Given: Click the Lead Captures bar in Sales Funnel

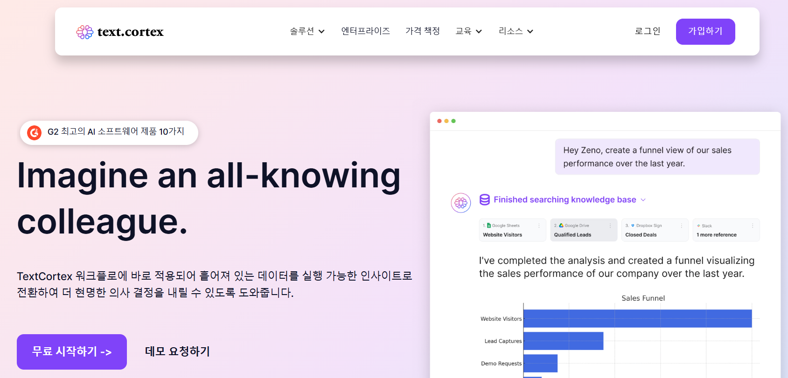Looking at the screenshot, I should [x=564, y=341].
